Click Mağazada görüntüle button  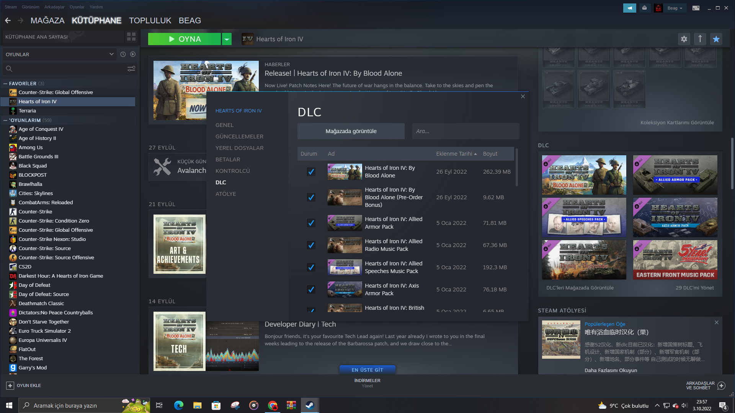pyautogui.click(x=351, y=131)
